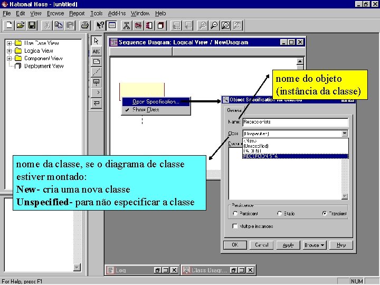Save the model with the floppy disk icon
This screenshot has height=285, width=380.
tap(32, 25)
